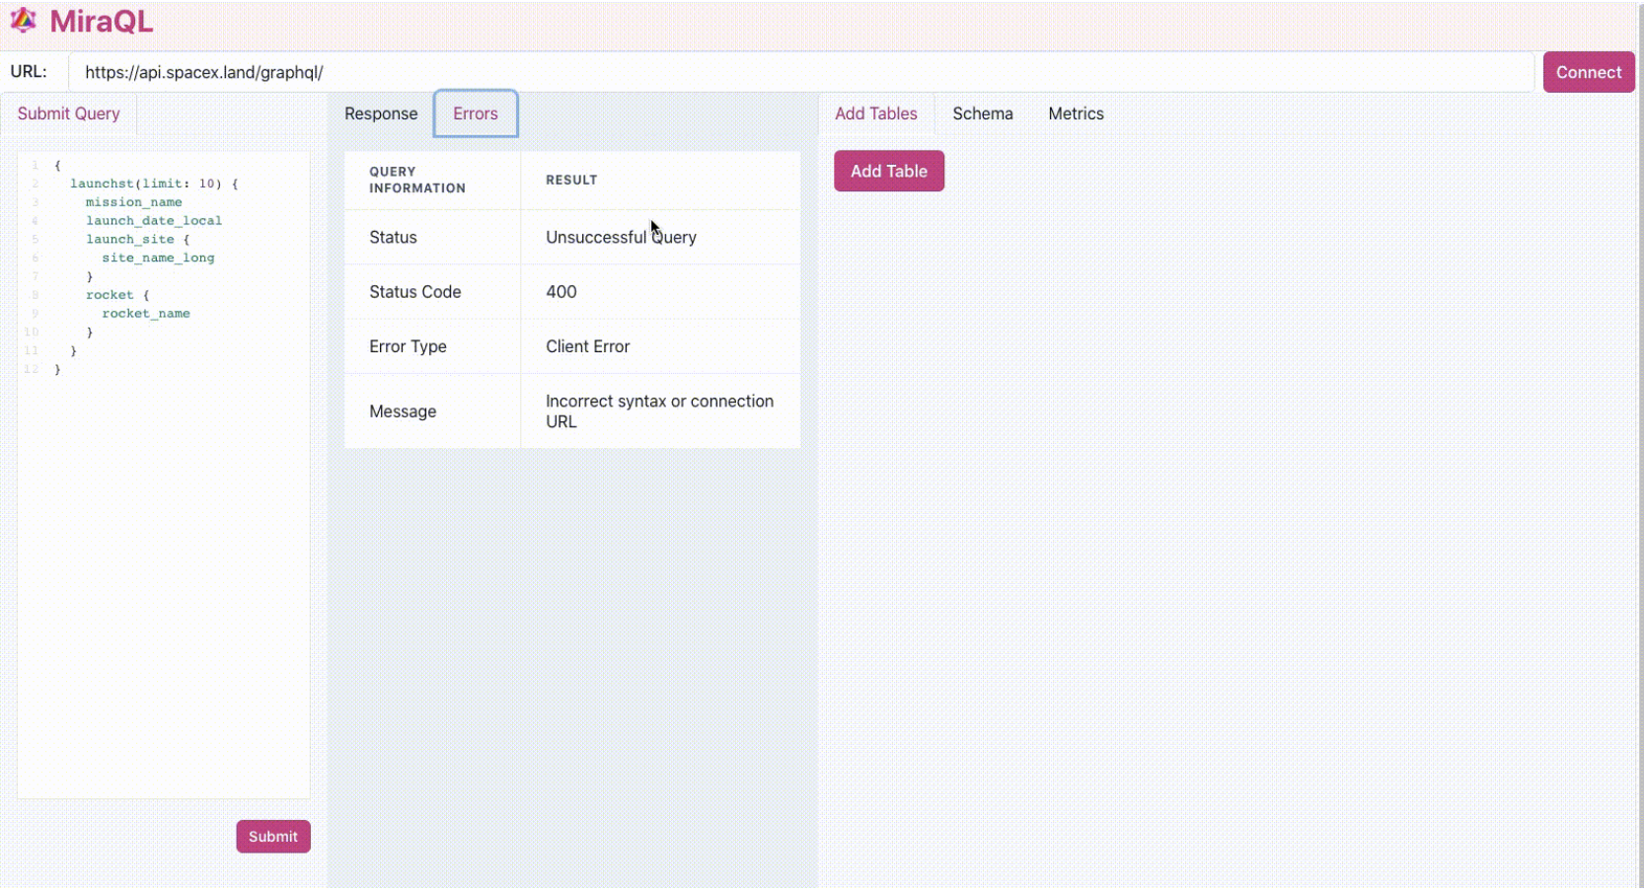The image size is (1644, 892).
Task: Submit the query with Submit button
Action: (273, 837)
